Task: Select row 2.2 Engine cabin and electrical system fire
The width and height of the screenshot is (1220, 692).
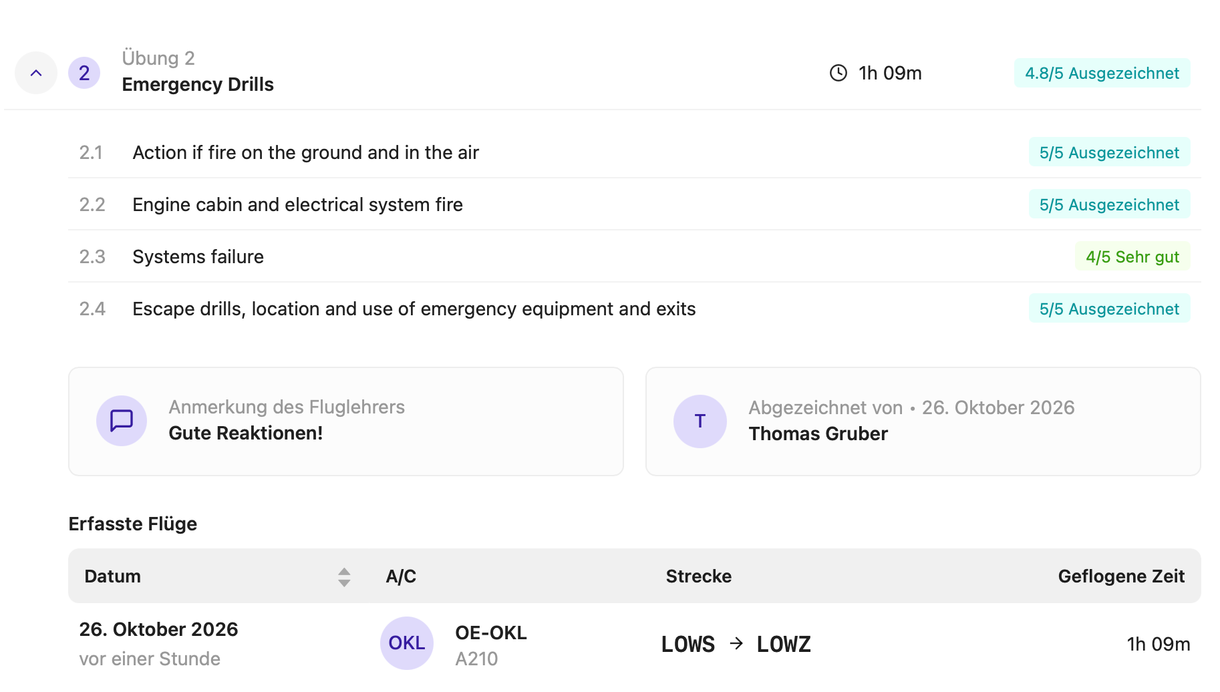Action: pos(634,204)
